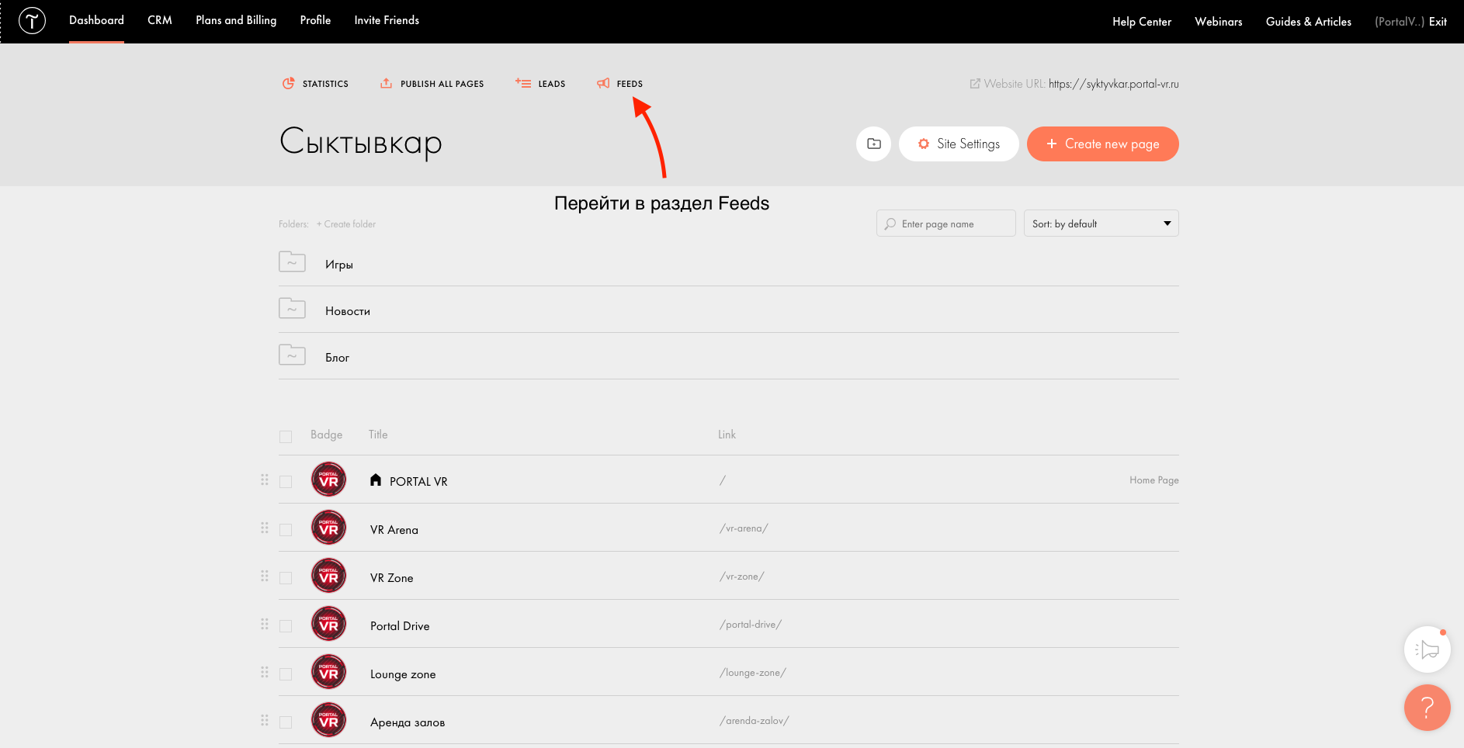Click the Игры folder icon
Image resolution: width=1464 pixels, height=748 pixels.
pos(292,262)
